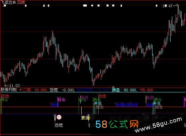Click the plus marker beside the 13.47 label
This screenshot has width=186, height=136.
157,6
